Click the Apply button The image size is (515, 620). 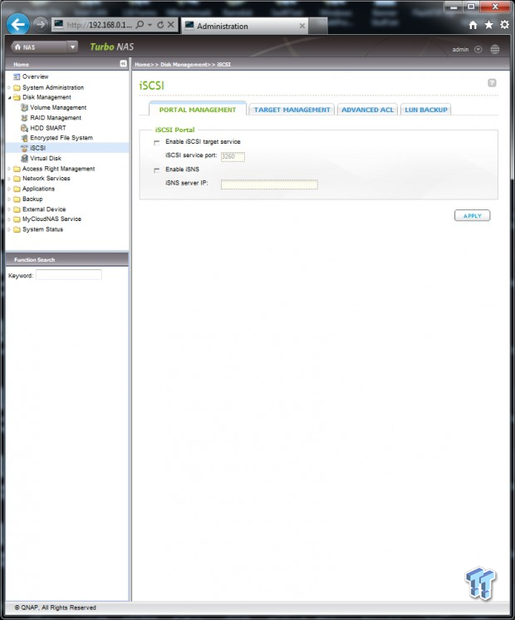(x=473, y=215)
